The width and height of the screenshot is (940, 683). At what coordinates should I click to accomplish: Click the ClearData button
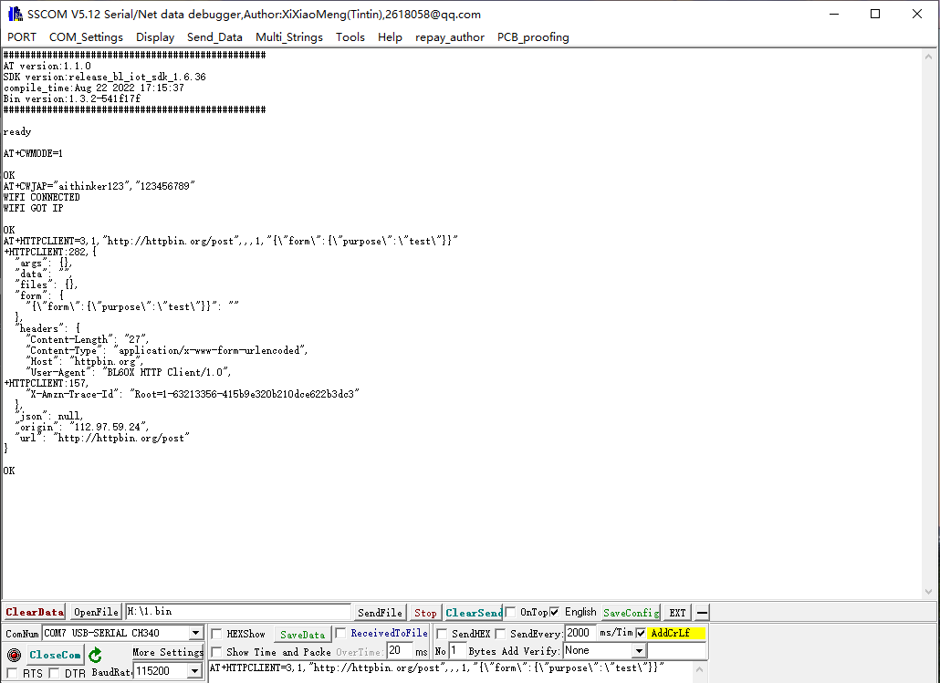click(x=35, y=612)
